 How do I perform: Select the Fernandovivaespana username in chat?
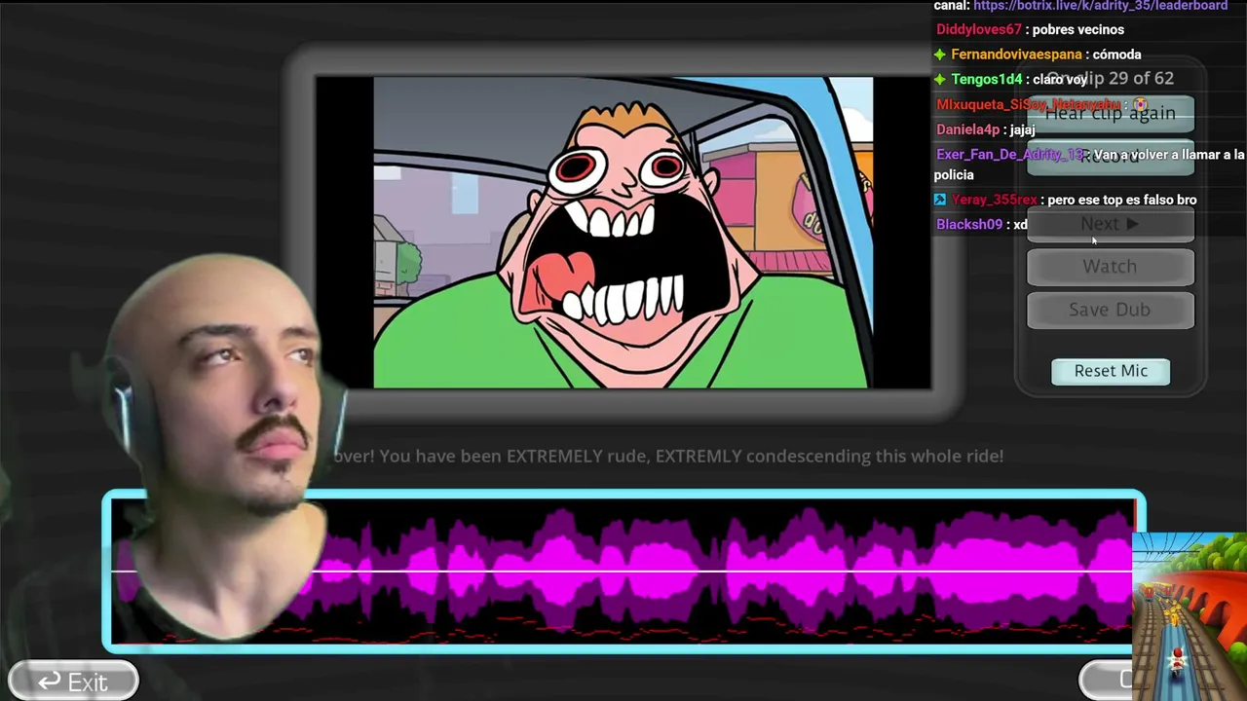[1017, 55]
